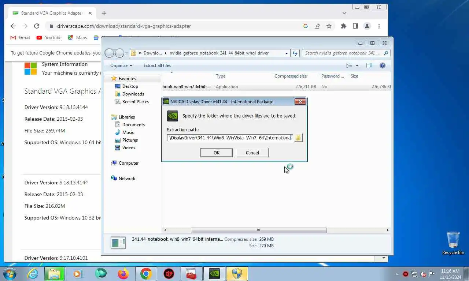Open the change view icon in Explorer

pos(349,65)
